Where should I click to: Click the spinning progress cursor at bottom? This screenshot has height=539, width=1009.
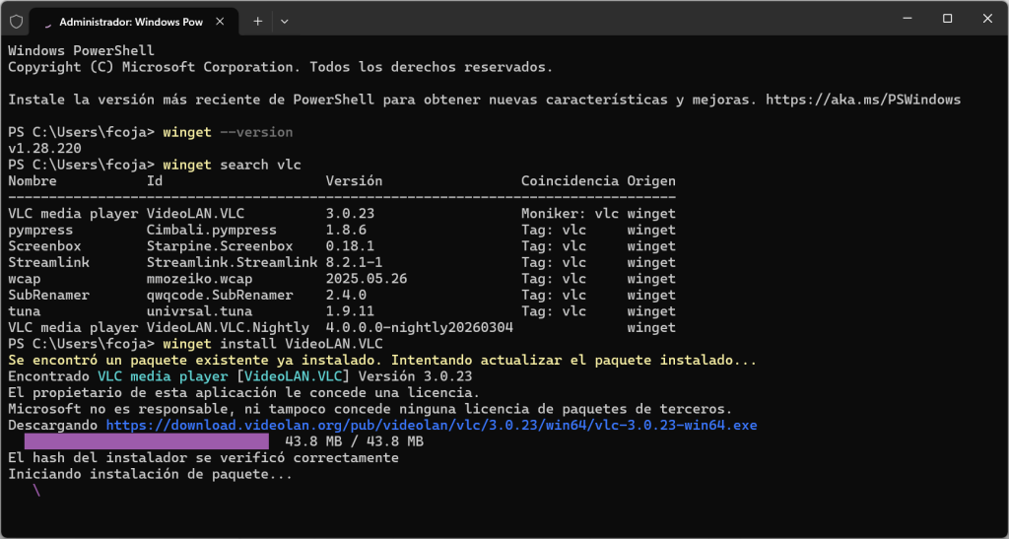click(37, 490)
